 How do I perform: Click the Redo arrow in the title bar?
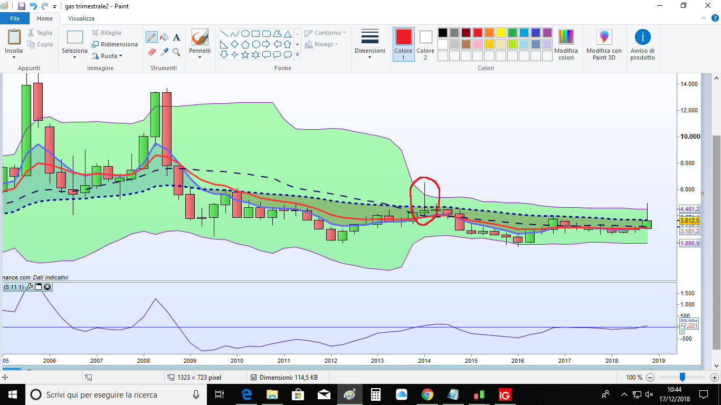(x=45, y=6)
